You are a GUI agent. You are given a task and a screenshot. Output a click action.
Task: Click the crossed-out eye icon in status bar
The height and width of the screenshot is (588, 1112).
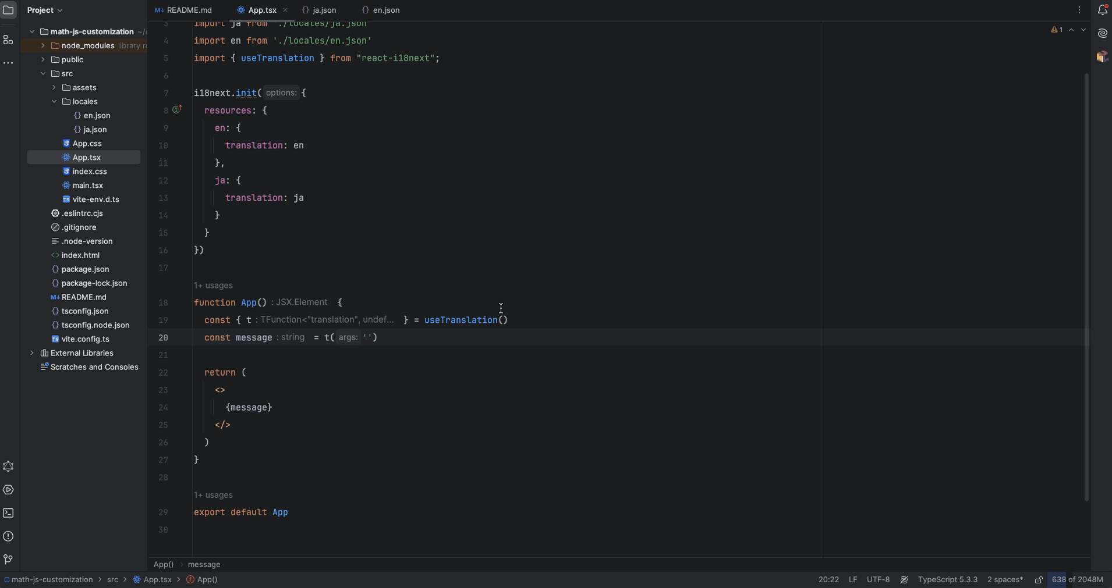(904, 580)
